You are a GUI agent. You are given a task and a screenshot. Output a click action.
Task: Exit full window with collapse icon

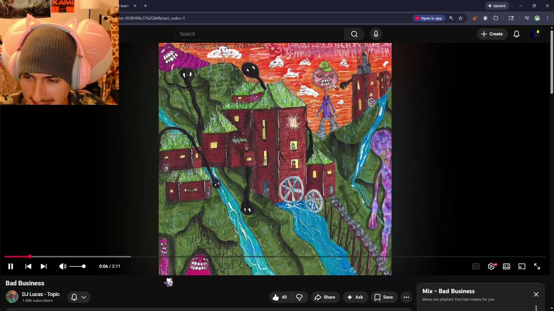[x=537, y=267]
